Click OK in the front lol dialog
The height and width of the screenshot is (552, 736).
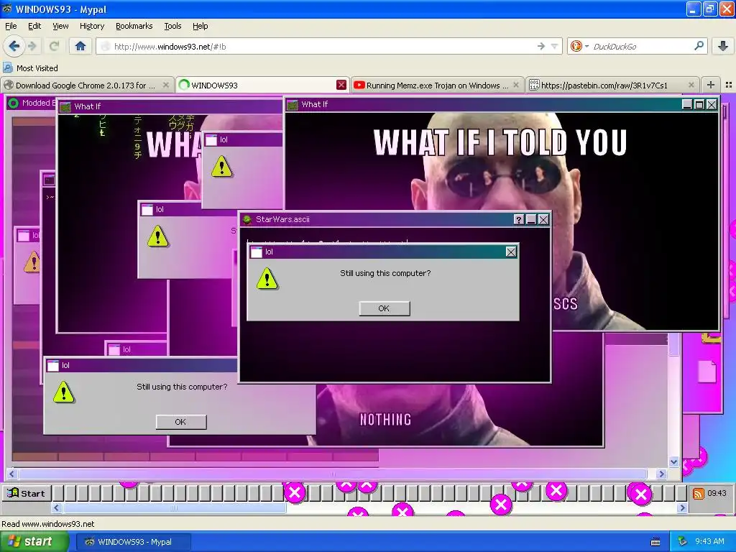[384, 308]
